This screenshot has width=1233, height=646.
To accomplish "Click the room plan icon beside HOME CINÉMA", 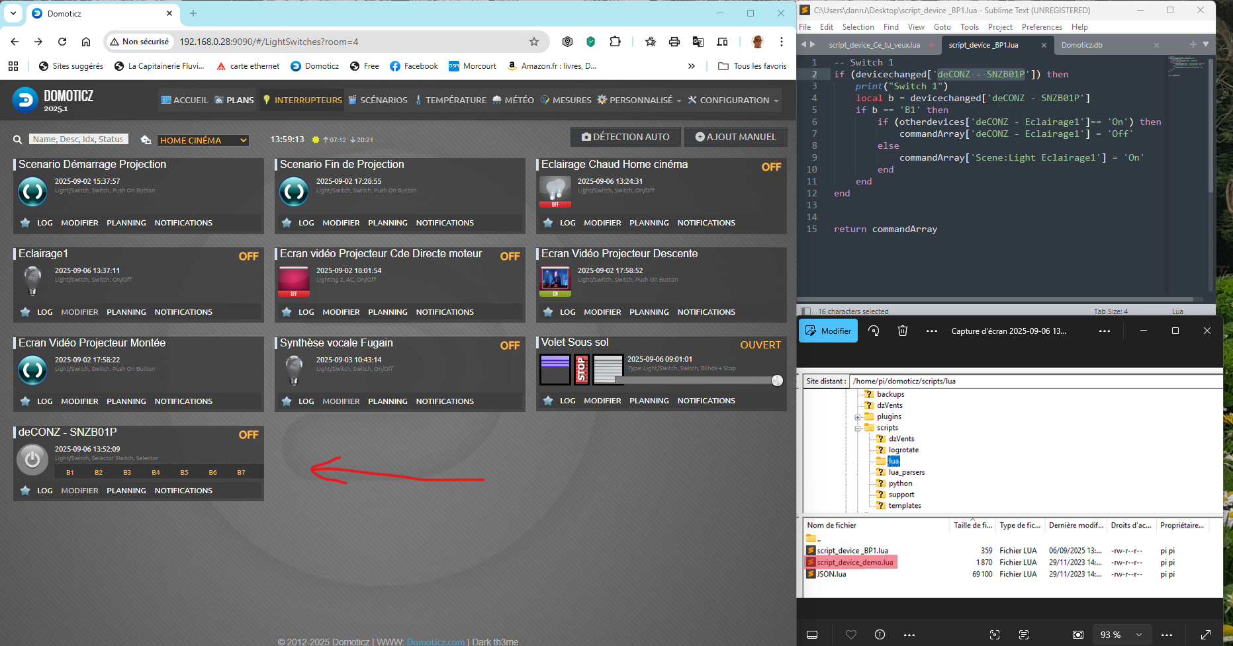I will pos(146,140).
